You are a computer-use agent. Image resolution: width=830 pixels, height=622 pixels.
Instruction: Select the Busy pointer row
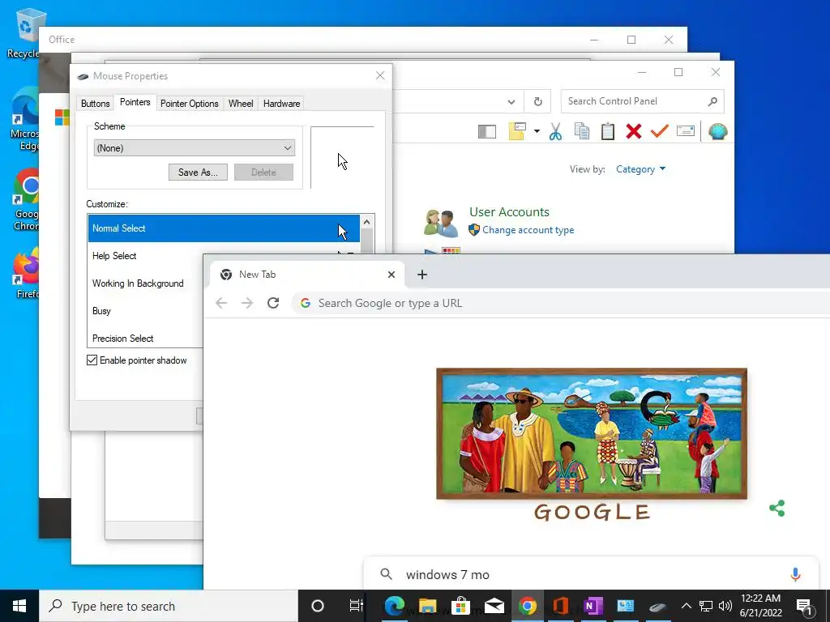pos(146,311)
